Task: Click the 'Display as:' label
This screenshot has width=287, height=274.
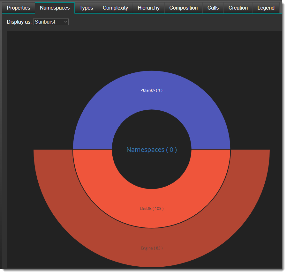Action: (x=19, y=22)
